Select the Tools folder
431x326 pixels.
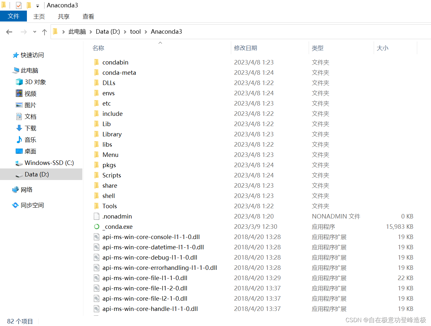(x=110, y=206)
